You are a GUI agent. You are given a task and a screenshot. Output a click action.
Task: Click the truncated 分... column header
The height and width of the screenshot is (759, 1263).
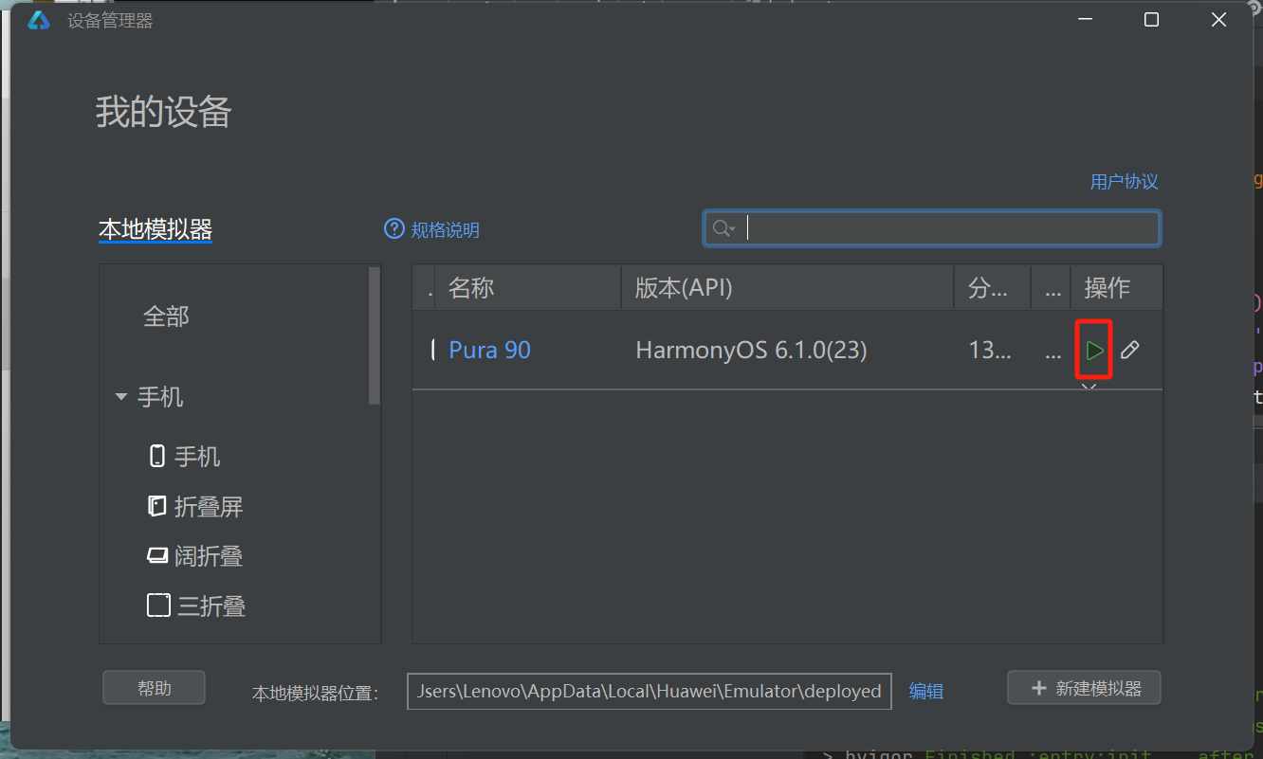992,287
